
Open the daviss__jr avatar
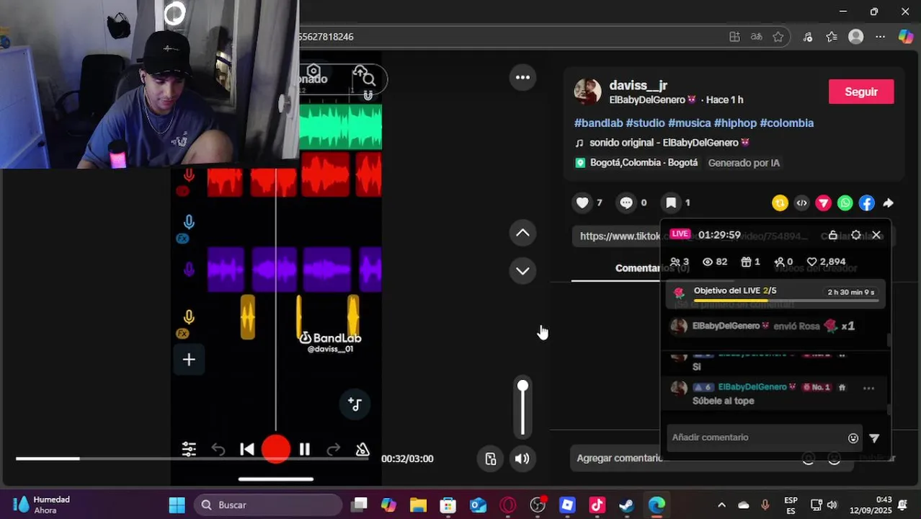(587, 92)
